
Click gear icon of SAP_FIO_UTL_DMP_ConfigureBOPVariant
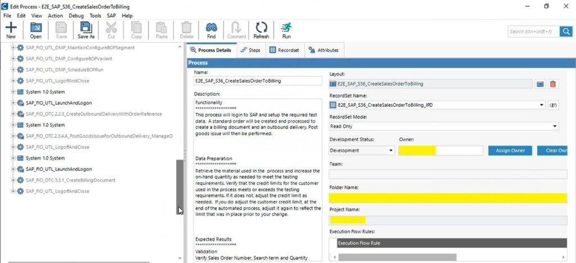(x=21, y=58)
